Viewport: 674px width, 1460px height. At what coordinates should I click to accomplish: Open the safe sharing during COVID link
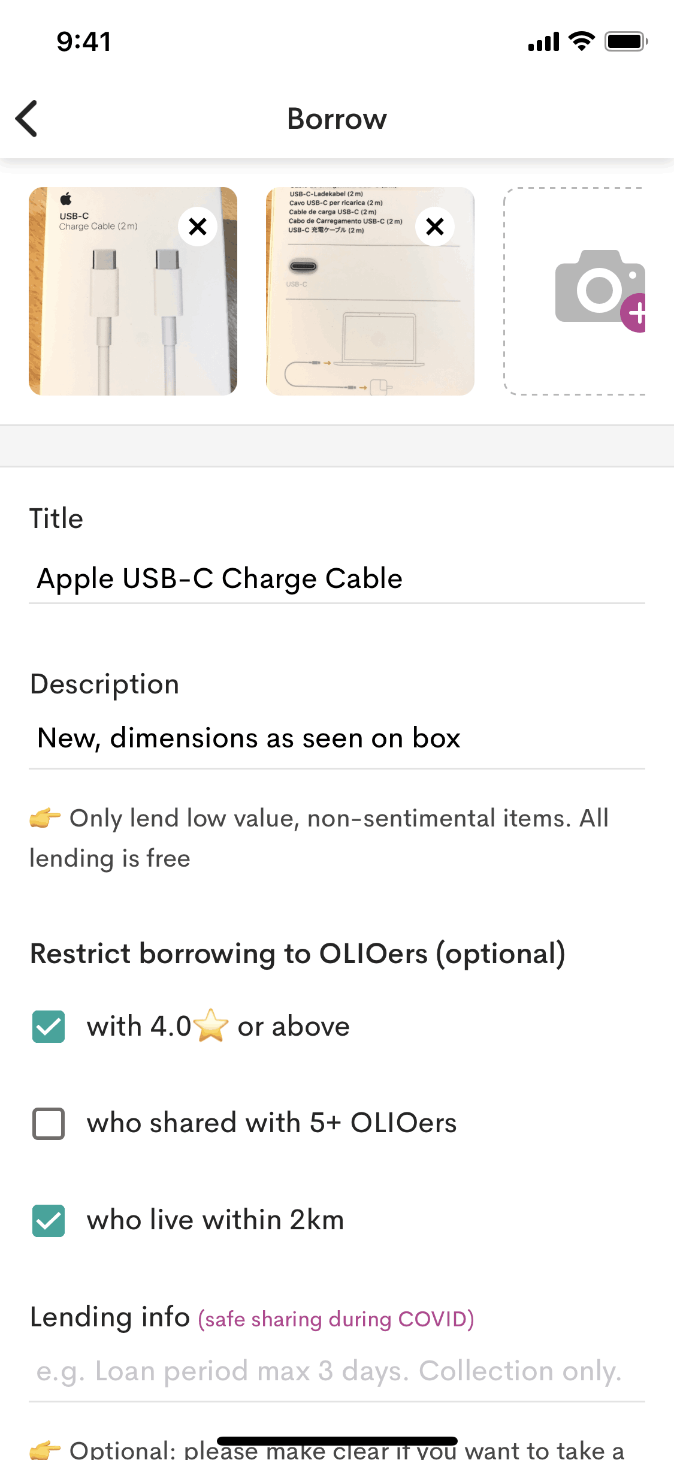[336, 1320]
